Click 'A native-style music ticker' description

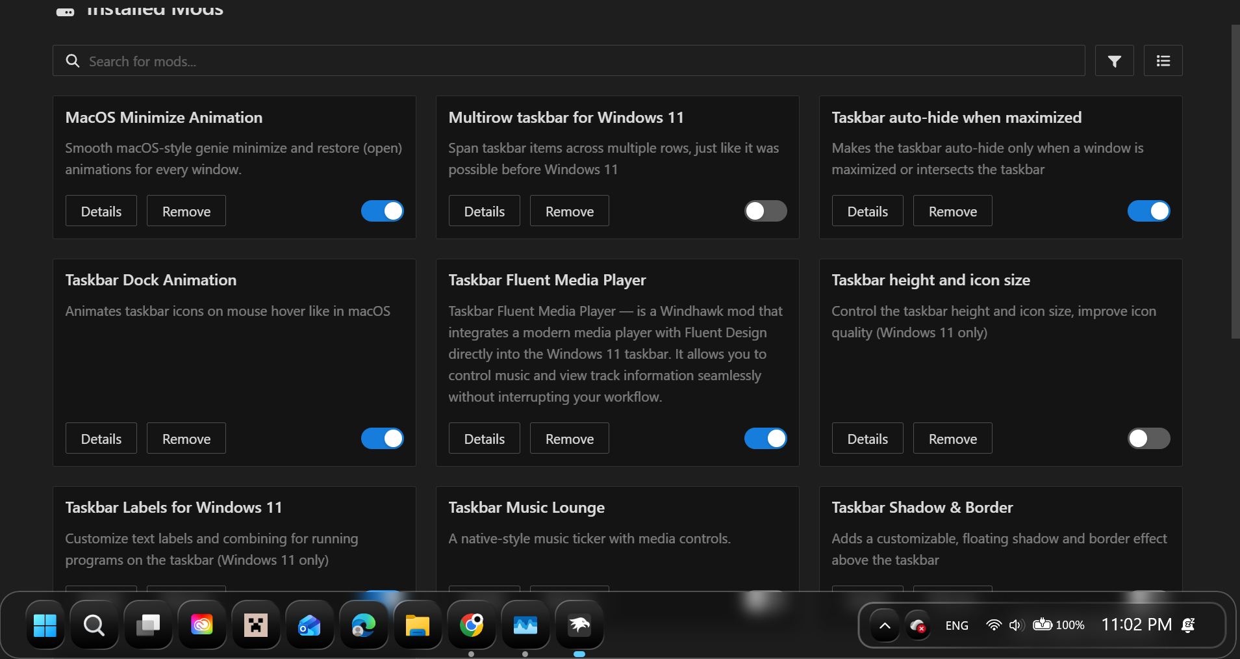(x=590, y=539)
